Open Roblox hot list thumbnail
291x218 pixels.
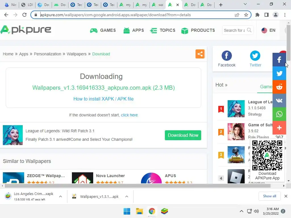pos(236,176)
